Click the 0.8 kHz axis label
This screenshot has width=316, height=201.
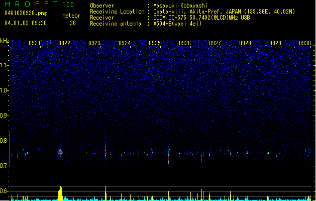[x=5, y=141]
